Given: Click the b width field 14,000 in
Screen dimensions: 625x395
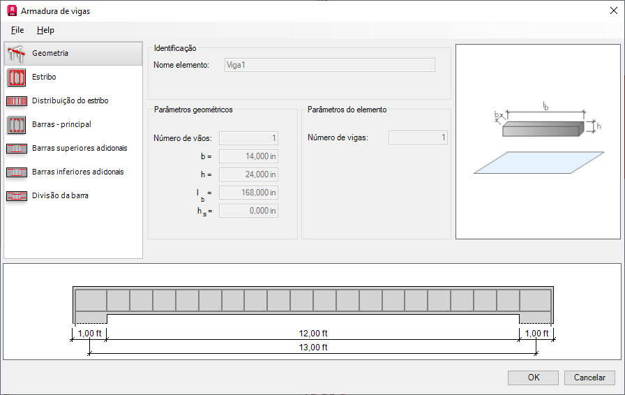Looking at the screenshot, I should tap(248, 156).
